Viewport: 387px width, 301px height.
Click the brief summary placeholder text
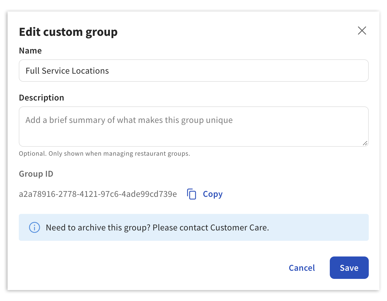(x=129, y=120)
